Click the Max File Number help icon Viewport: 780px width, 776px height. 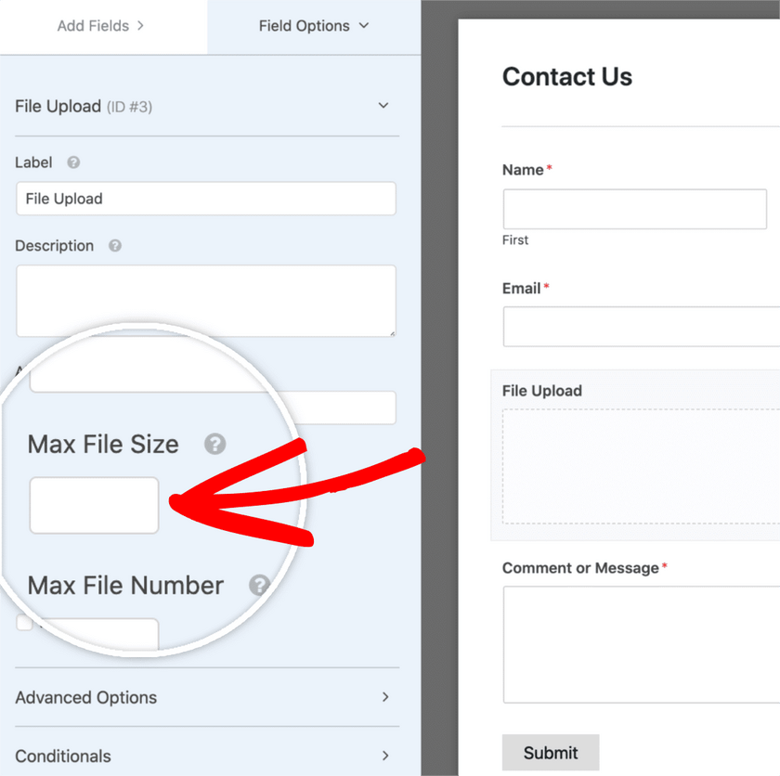[259, 585]
